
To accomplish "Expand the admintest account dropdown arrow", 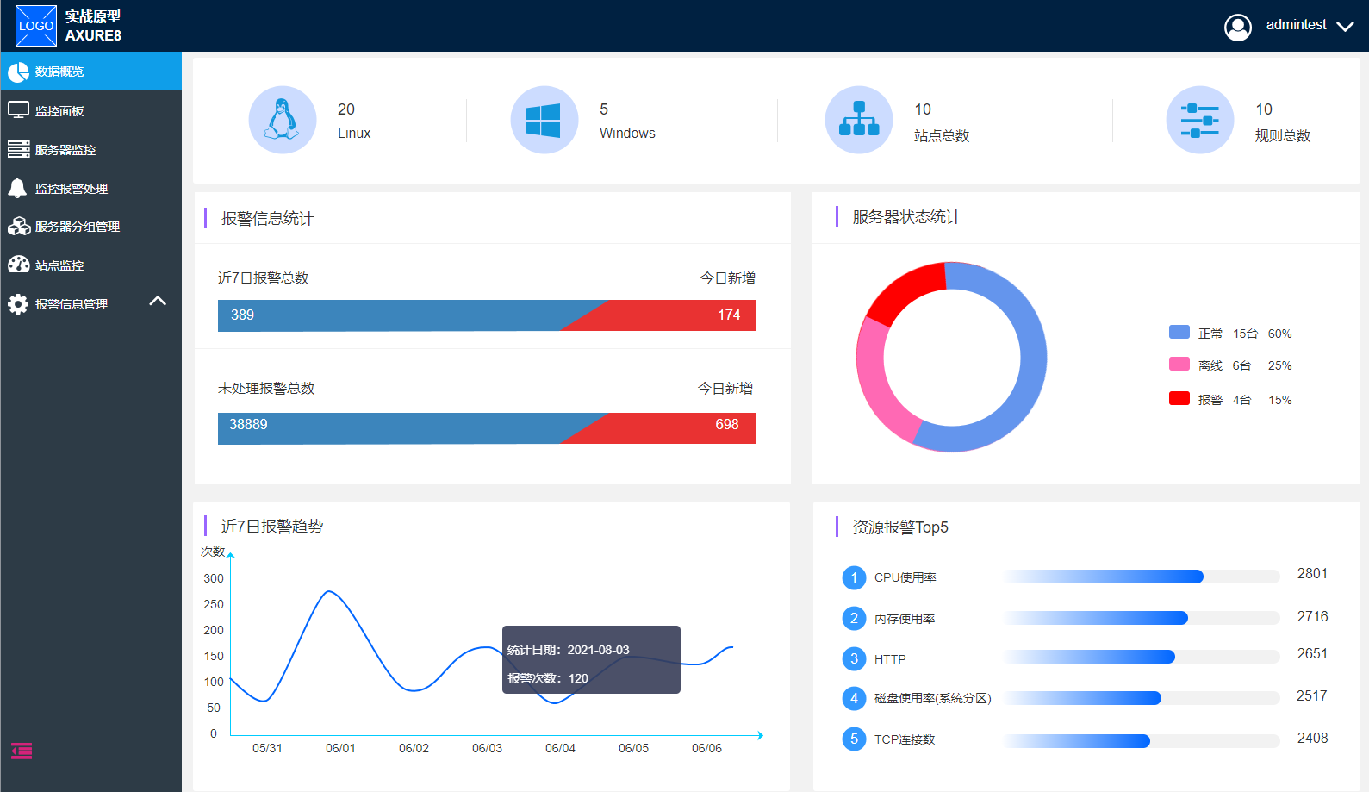I will pos(1345,27).
